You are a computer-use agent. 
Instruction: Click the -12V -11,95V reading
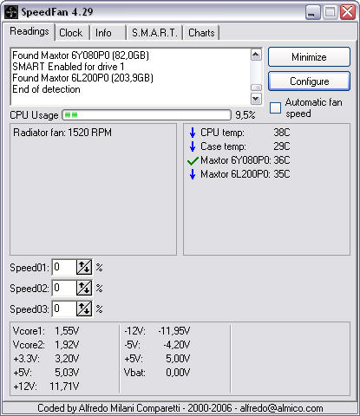coord(157,331)
